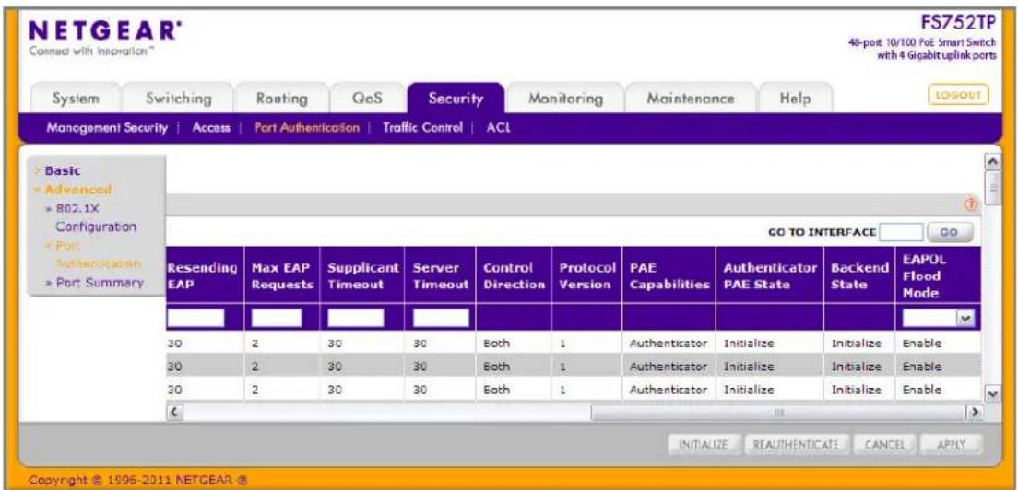Click the Resending EAP input field
This screenshot has width=1018, height=490.
(x=196, y=318)
